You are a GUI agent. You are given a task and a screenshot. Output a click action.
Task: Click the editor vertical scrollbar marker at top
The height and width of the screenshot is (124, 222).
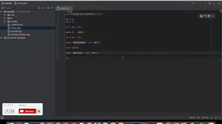(221, 11)
